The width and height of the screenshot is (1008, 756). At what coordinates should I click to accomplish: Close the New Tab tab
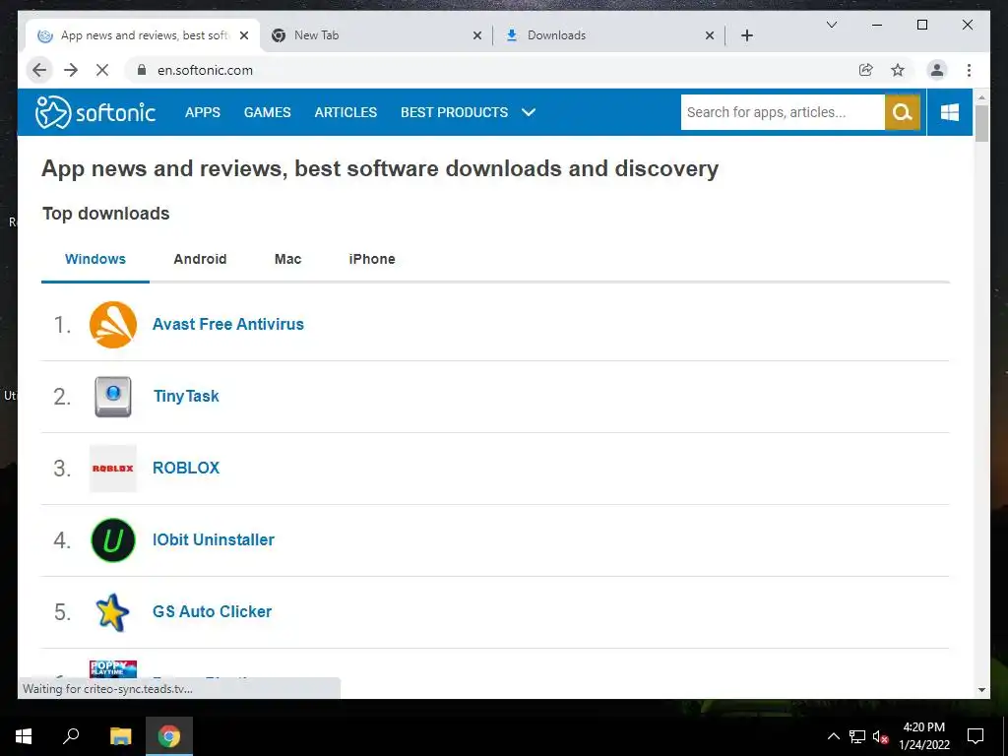[477, 35]
